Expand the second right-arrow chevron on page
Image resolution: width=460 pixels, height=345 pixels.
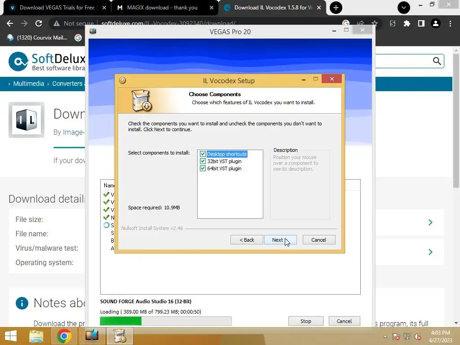430,252
